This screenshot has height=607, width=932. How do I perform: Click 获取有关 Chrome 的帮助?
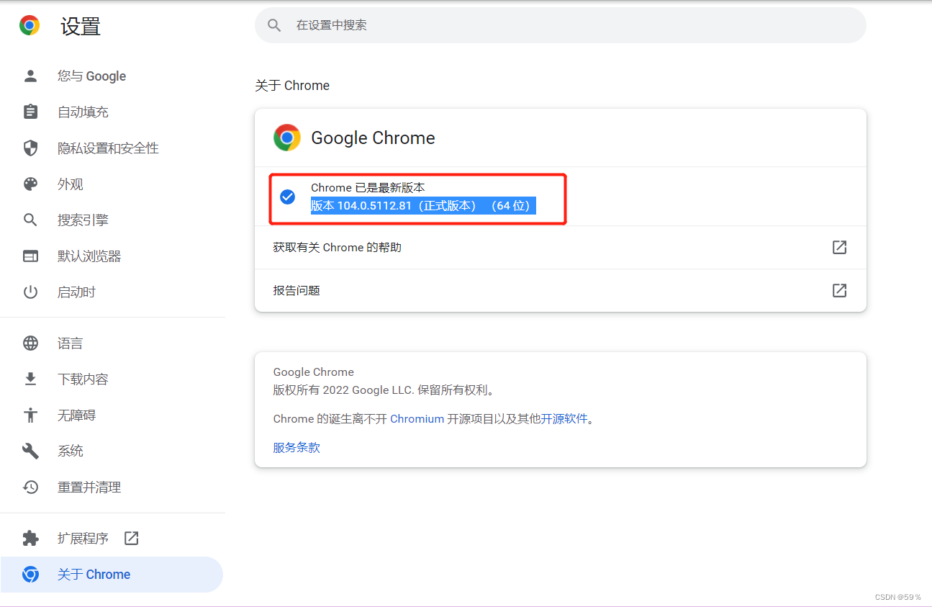point(337,247)
